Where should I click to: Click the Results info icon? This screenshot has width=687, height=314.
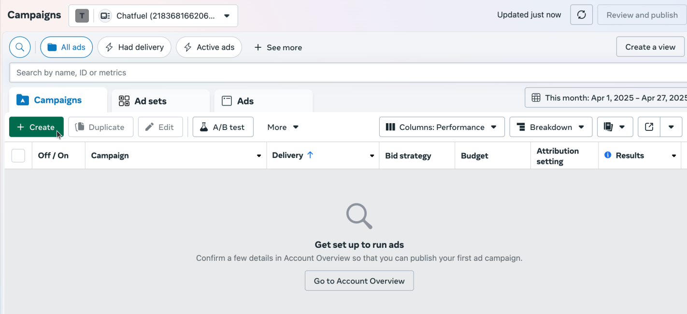(608, 155)
